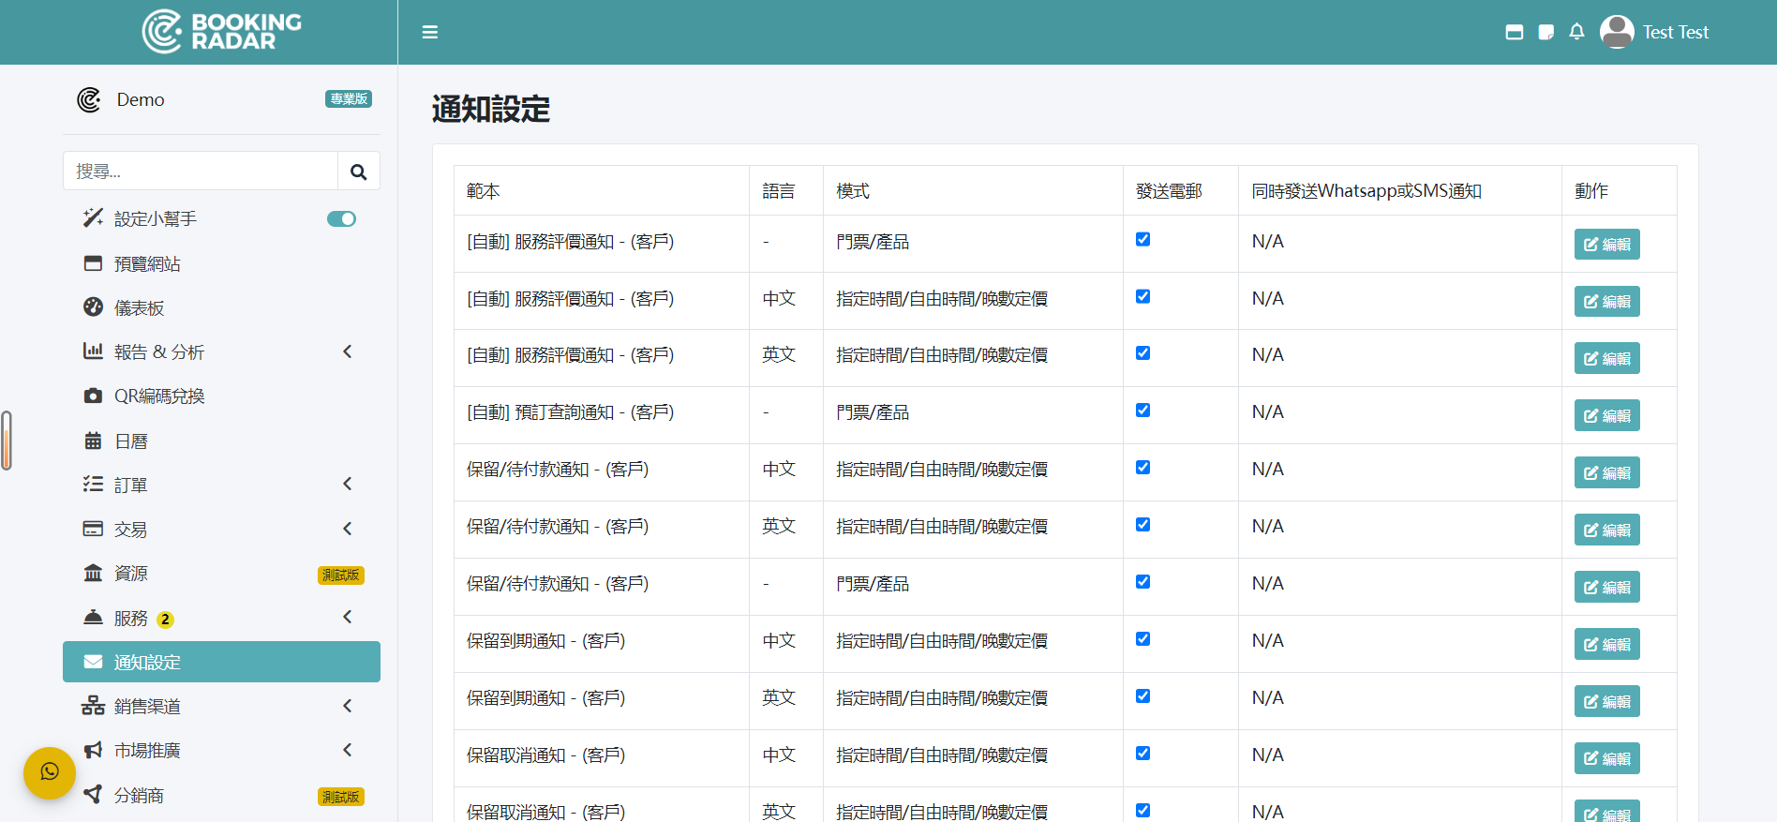Click the 分銷商 share icon
The image size is (1777, 822).
click(93, 795)
